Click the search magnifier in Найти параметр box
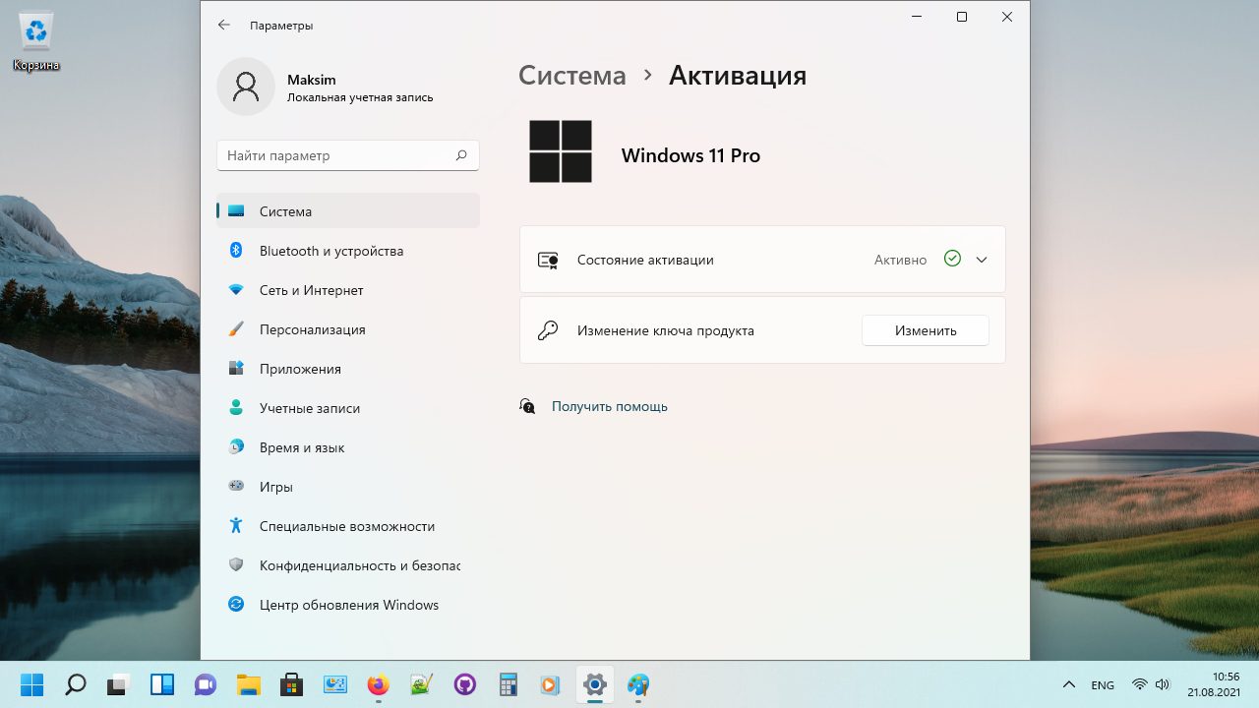The image size is (1259, 708). coord(461,155)
